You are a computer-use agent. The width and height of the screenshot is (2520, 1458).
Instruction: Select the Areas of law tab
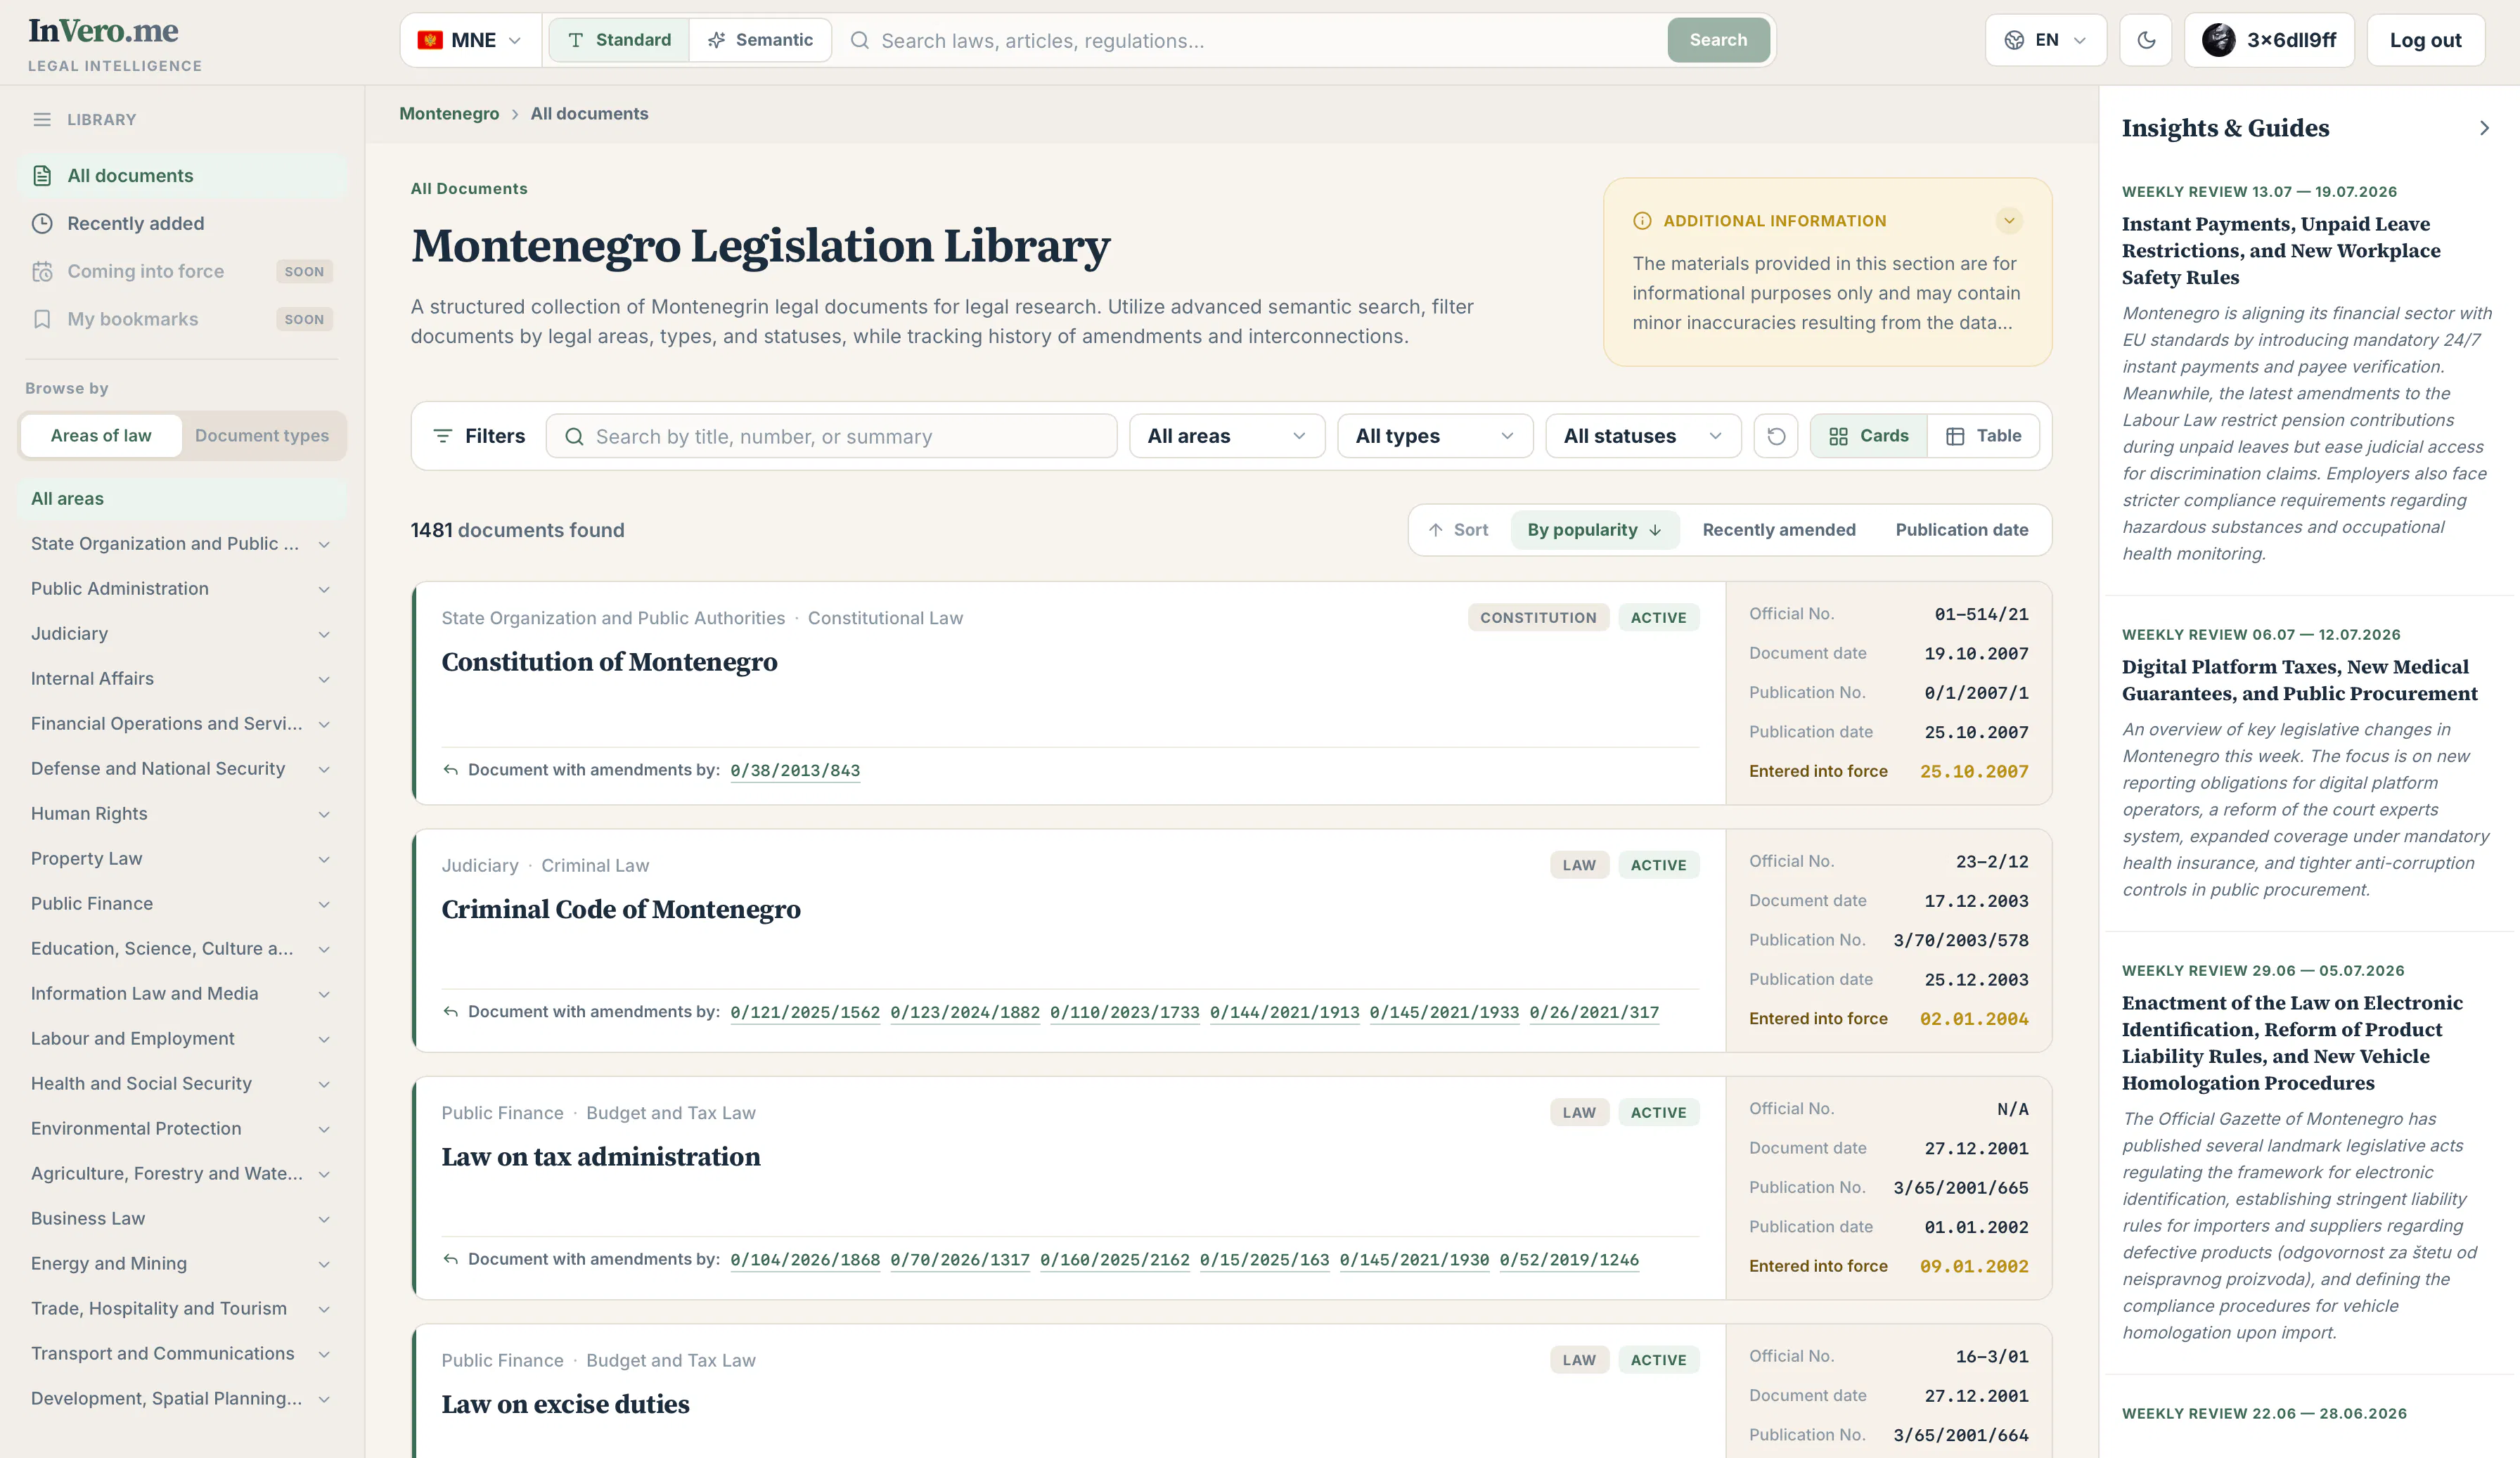(x=101, y=435)
